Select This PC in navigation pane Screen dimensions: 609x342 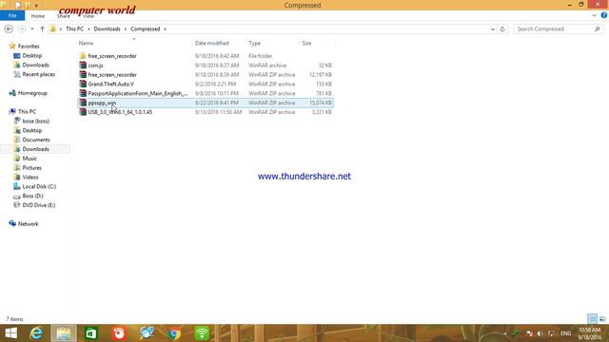27,112
